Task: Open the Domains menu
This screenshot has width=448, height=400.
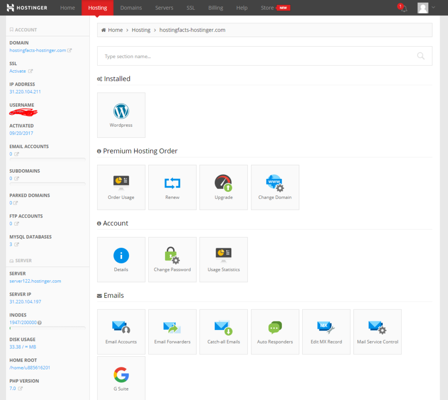Action: [x=131, y=8]
